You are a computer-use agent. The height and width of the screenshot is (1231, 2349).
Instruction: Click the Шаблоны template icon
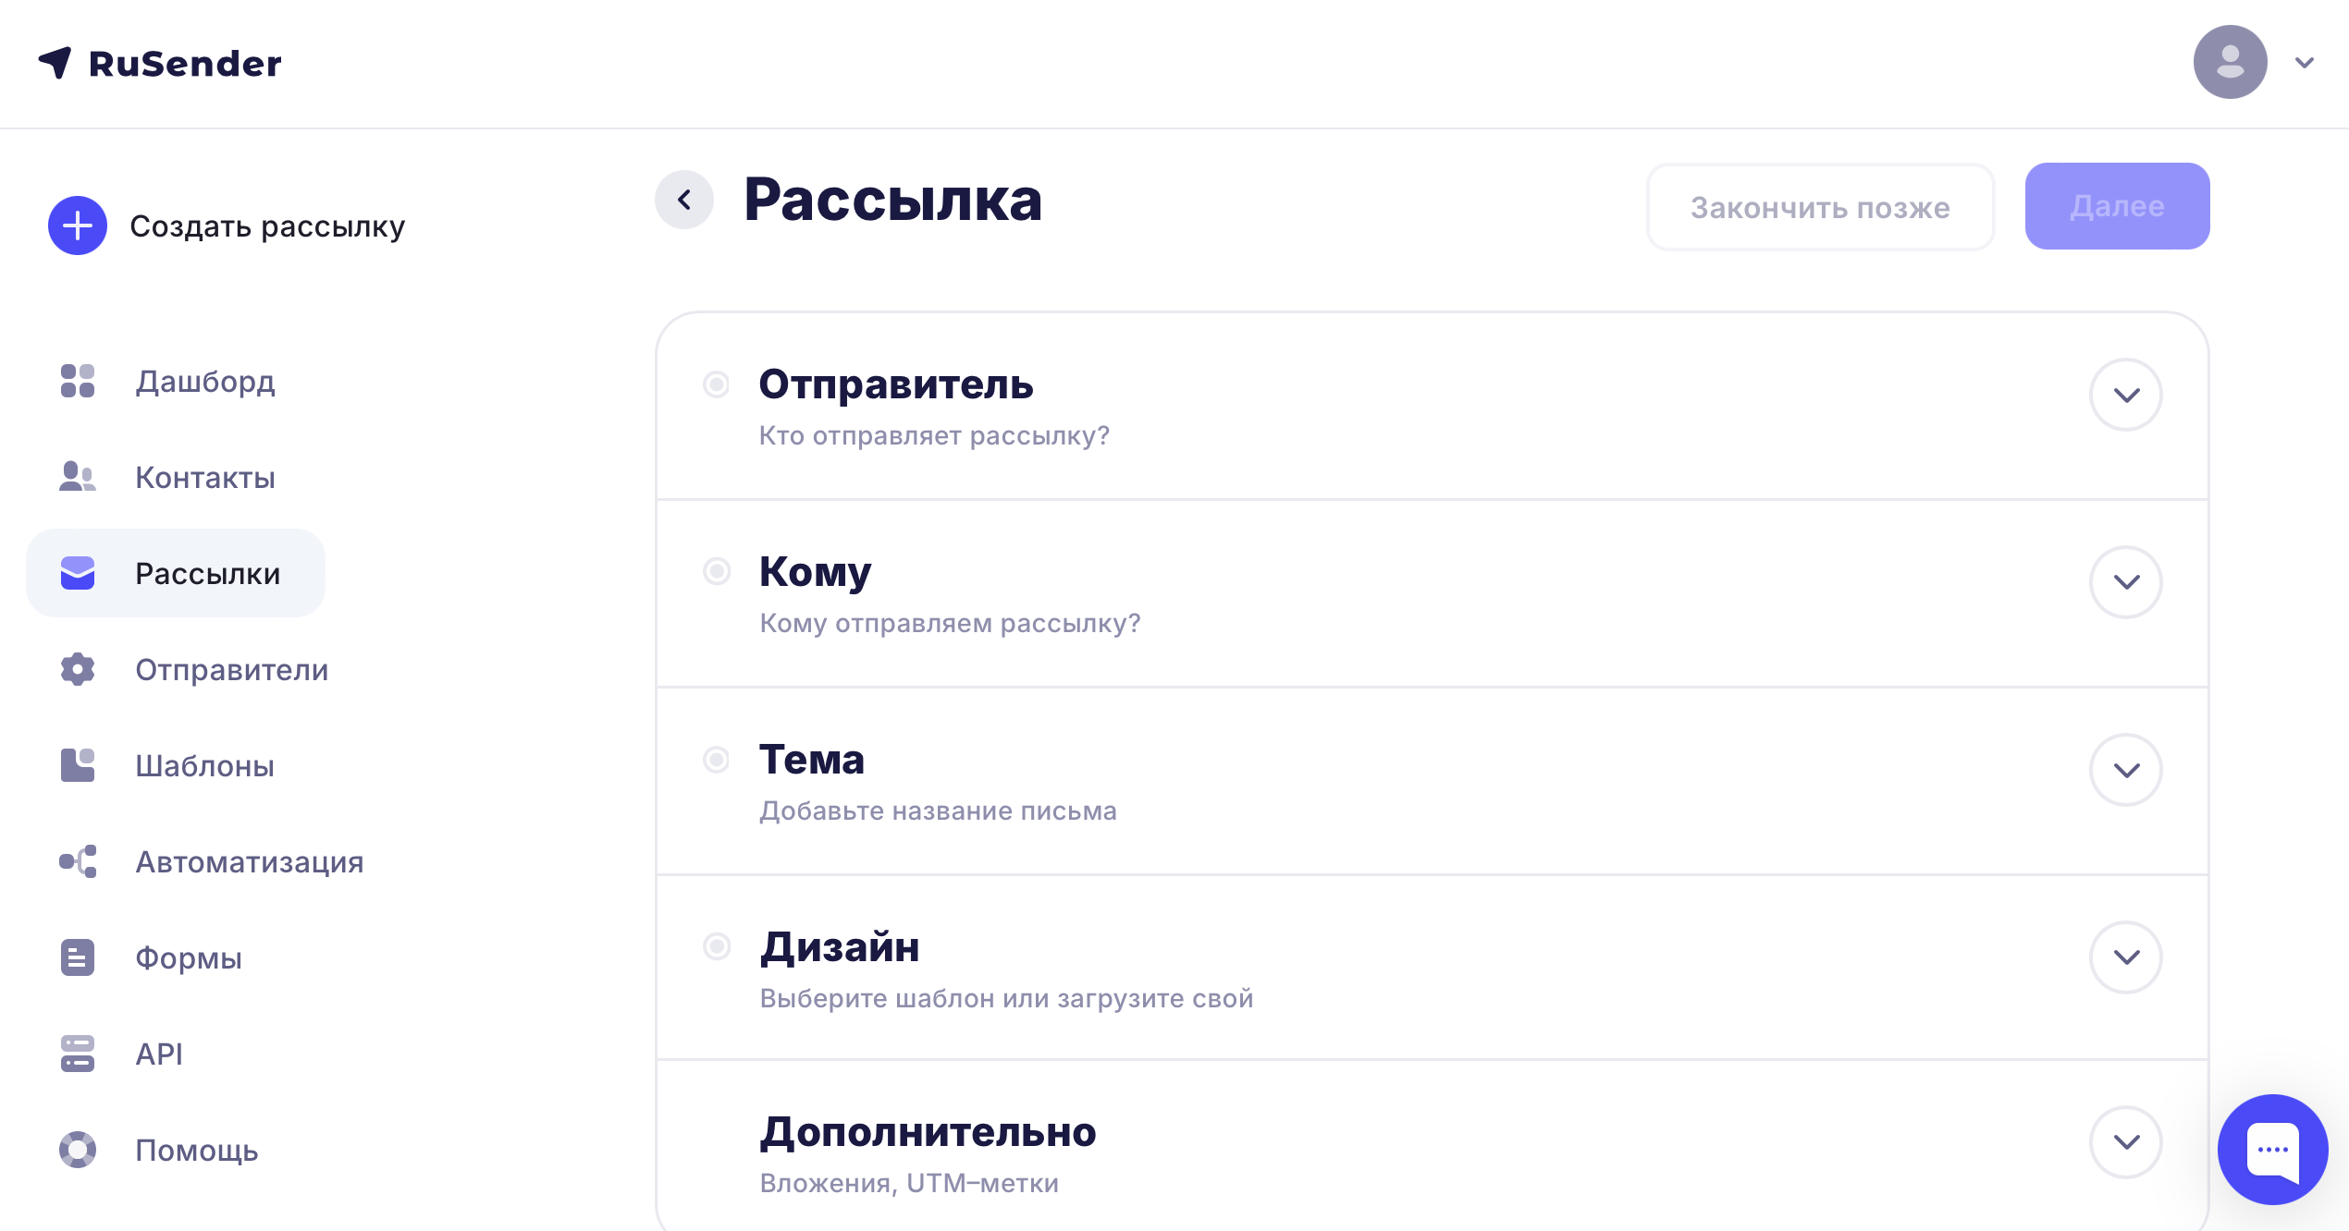(78, 765)
